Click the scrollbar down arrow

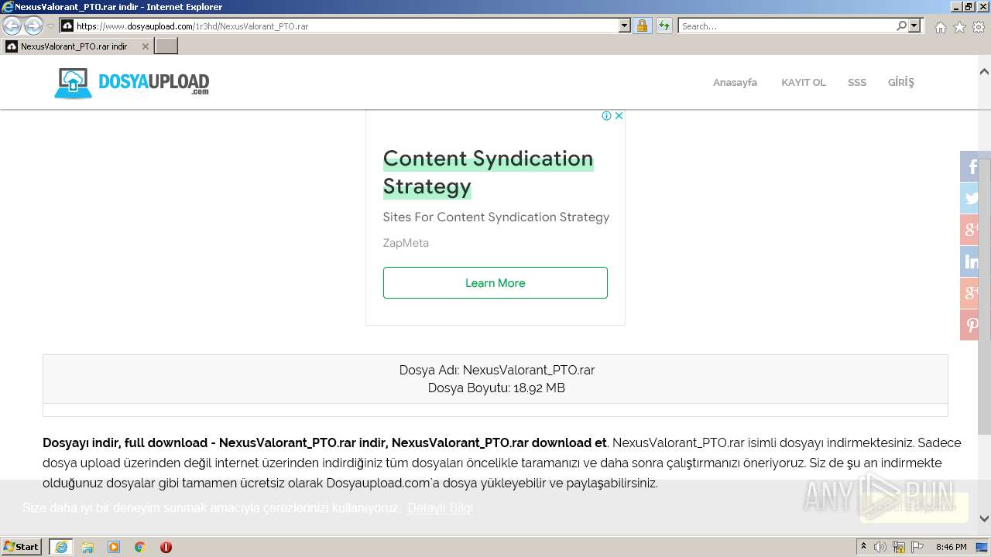click(984, 519)
